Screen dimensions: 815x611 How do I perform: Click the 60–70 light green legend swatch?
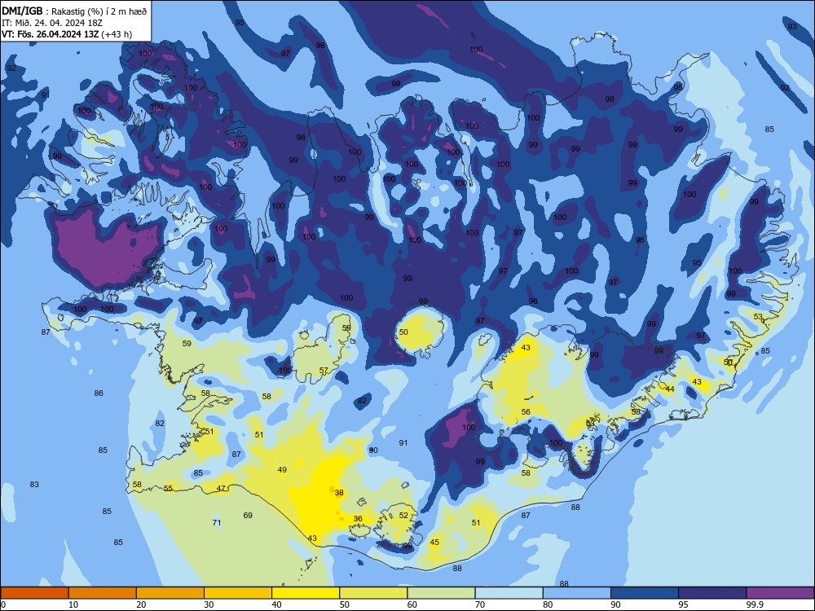pos(441,593)
